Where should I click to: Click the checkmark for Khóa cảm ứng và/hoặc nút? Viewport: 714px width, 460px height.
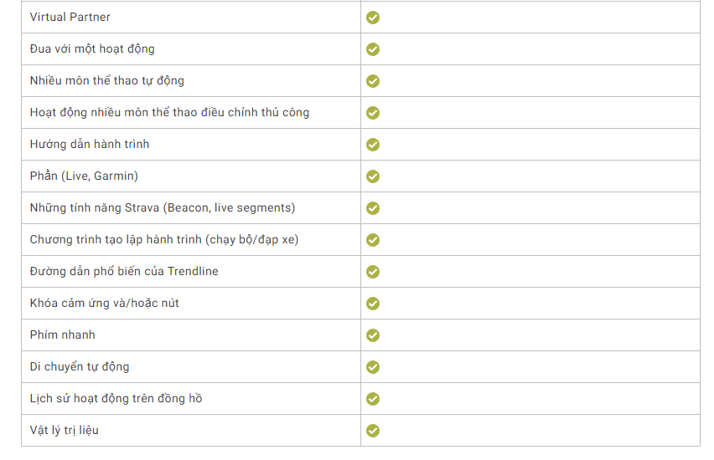coord(372,304)
